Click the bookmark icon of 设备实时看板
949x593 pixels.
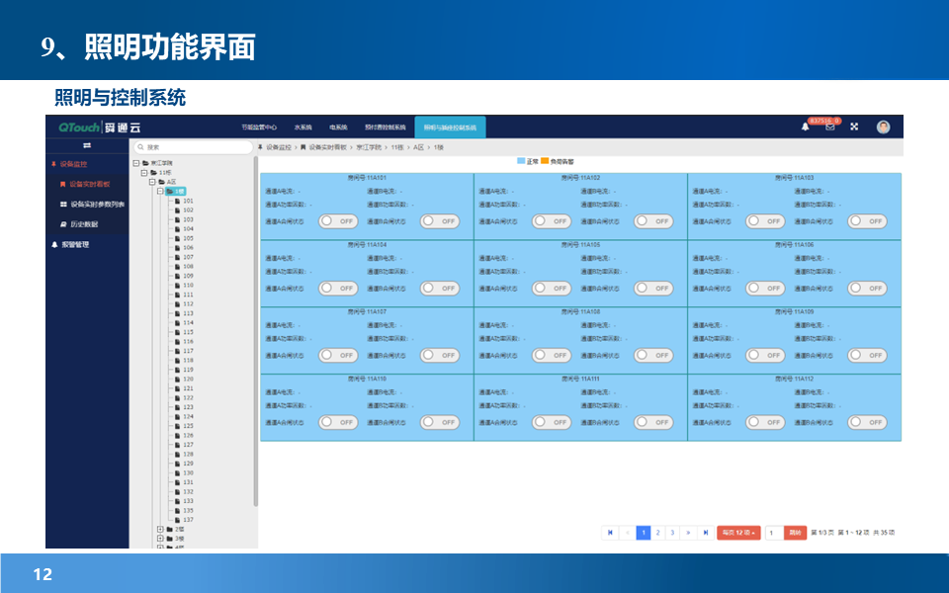(62, 184)
